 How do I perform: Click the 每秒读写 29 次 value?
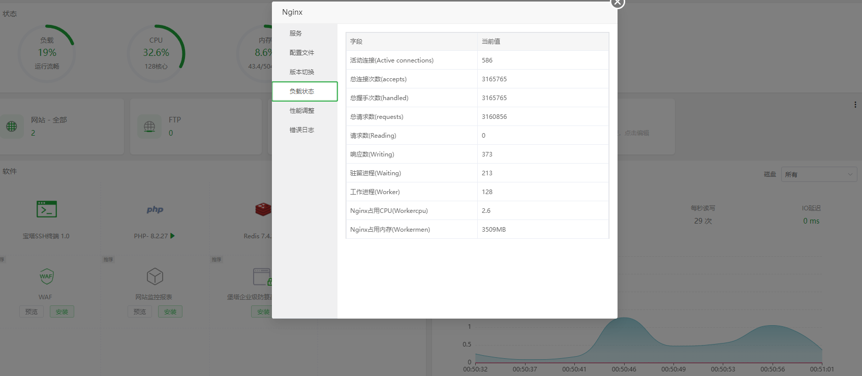pyautogui.click(x=703, y=221)
